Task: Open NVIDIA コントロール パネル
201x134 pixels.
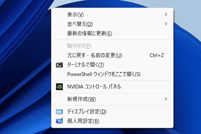Action: pyautogui.click(x=112, y=87)
